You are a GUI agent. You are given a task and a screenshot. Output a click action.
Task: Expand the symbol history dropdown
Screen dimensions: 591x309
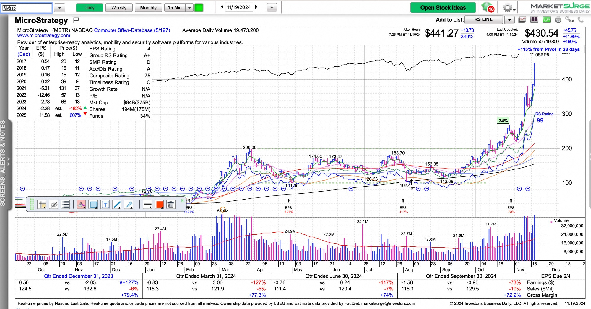pyautogui.click(x=59, y=8)
